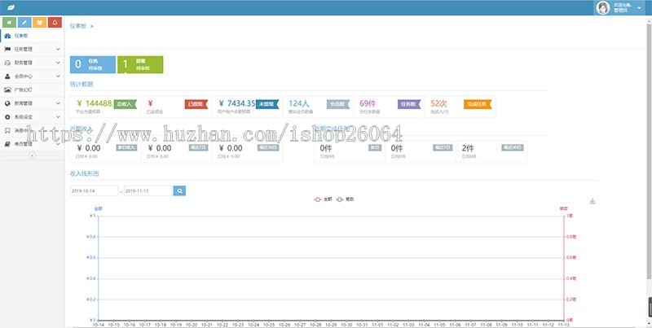Screen dimensions: 652x328
Task: Click the flag icon for task management
Action: (x=7, y=50)
